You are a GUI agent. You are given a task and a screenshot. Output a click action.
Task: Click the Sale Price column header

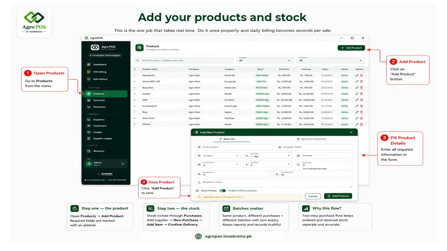click(284, 69)
